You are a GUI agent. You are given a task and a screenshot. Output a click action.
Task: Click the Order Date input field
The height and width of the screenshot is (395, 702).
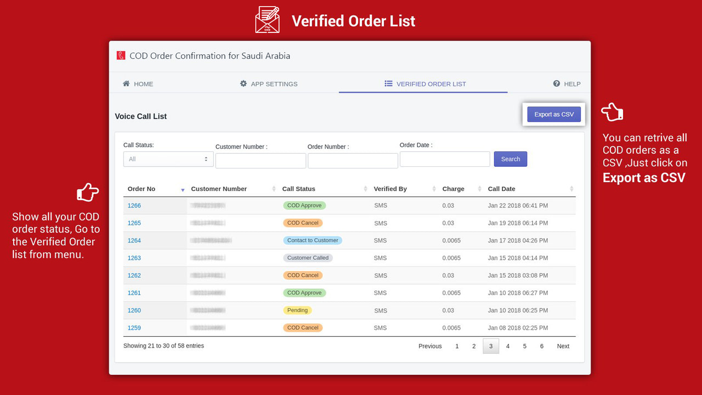coord(444,159)
